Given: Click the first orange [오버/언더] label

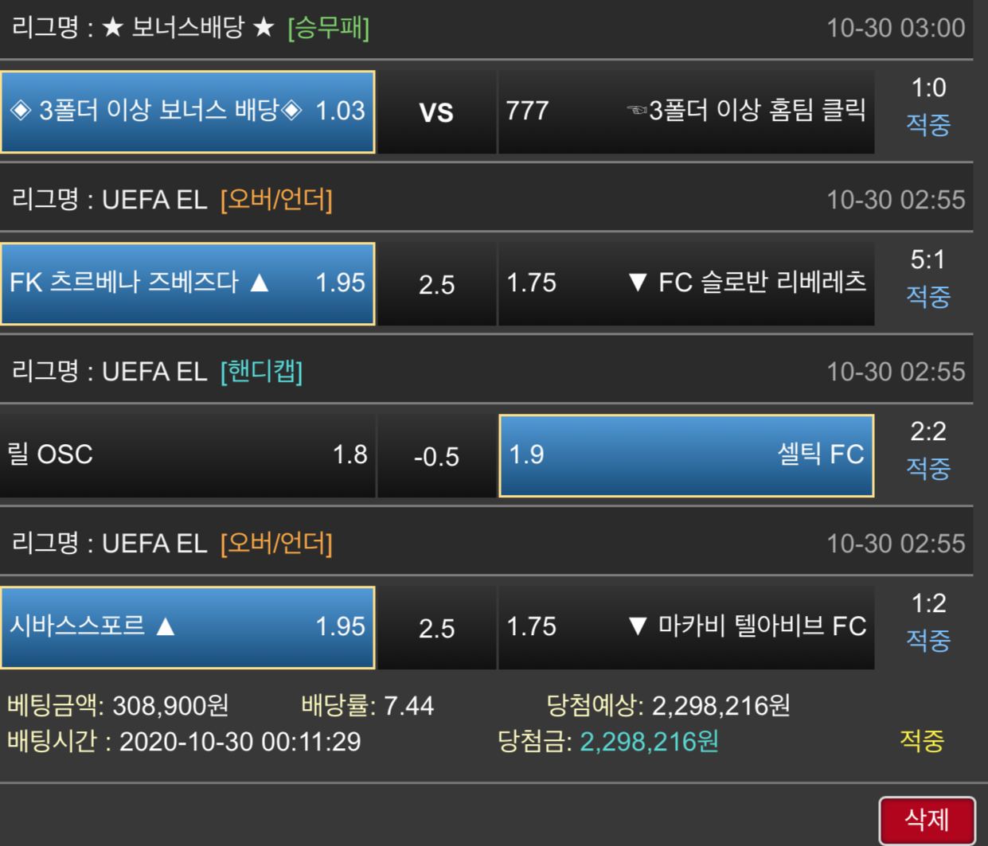Looking at the screenshot, I should pyautogui.click(x=276, y=200).
